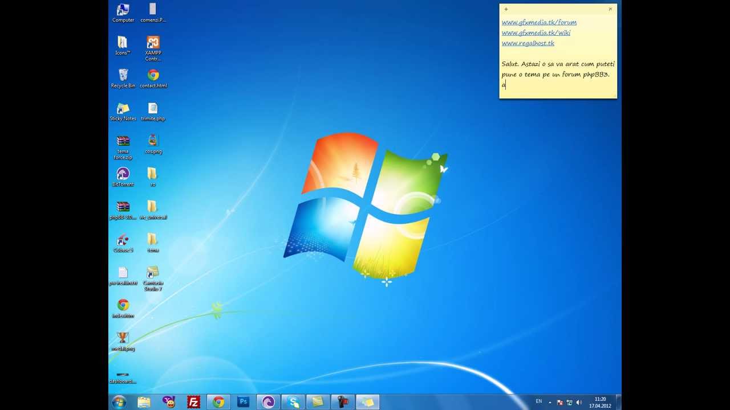Open the index.htm Chrome file icon
Image resolution: width=730 pixels, height=410 pixels.
point(123,309)
